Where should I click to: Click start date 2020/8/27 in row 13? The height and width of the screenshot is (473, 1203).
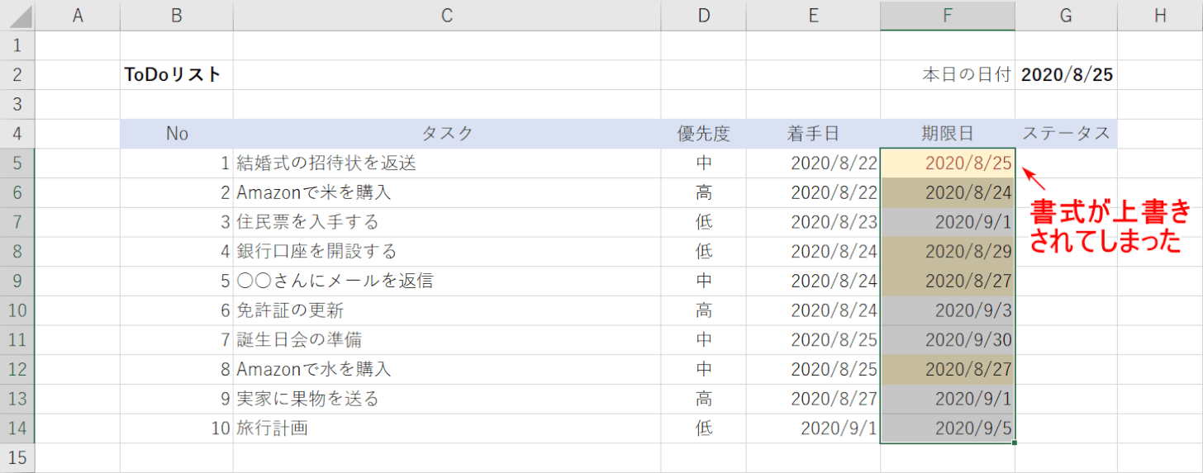coord(814,400)
